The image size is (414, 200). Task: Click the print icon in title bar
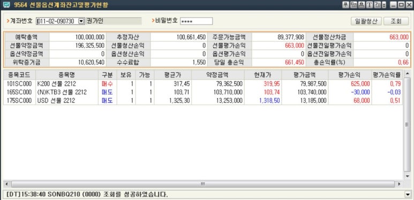(362, 5)
